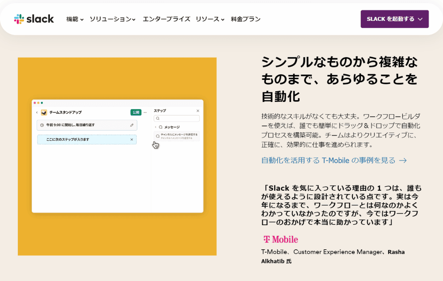The height and width of the screenshot is (281, 443).
Task: Click the Rasha Alkhatib 氏 attribution text
Action: click(x=333, y=257)
